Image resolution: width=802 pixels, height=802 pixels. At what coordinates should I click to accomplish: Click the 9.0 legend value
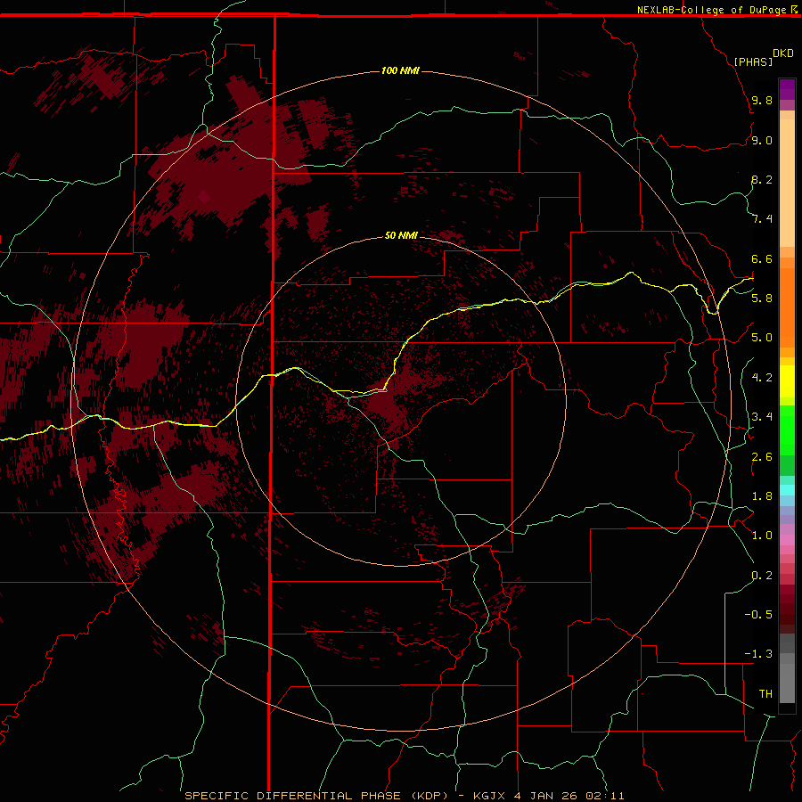point(762,141)
